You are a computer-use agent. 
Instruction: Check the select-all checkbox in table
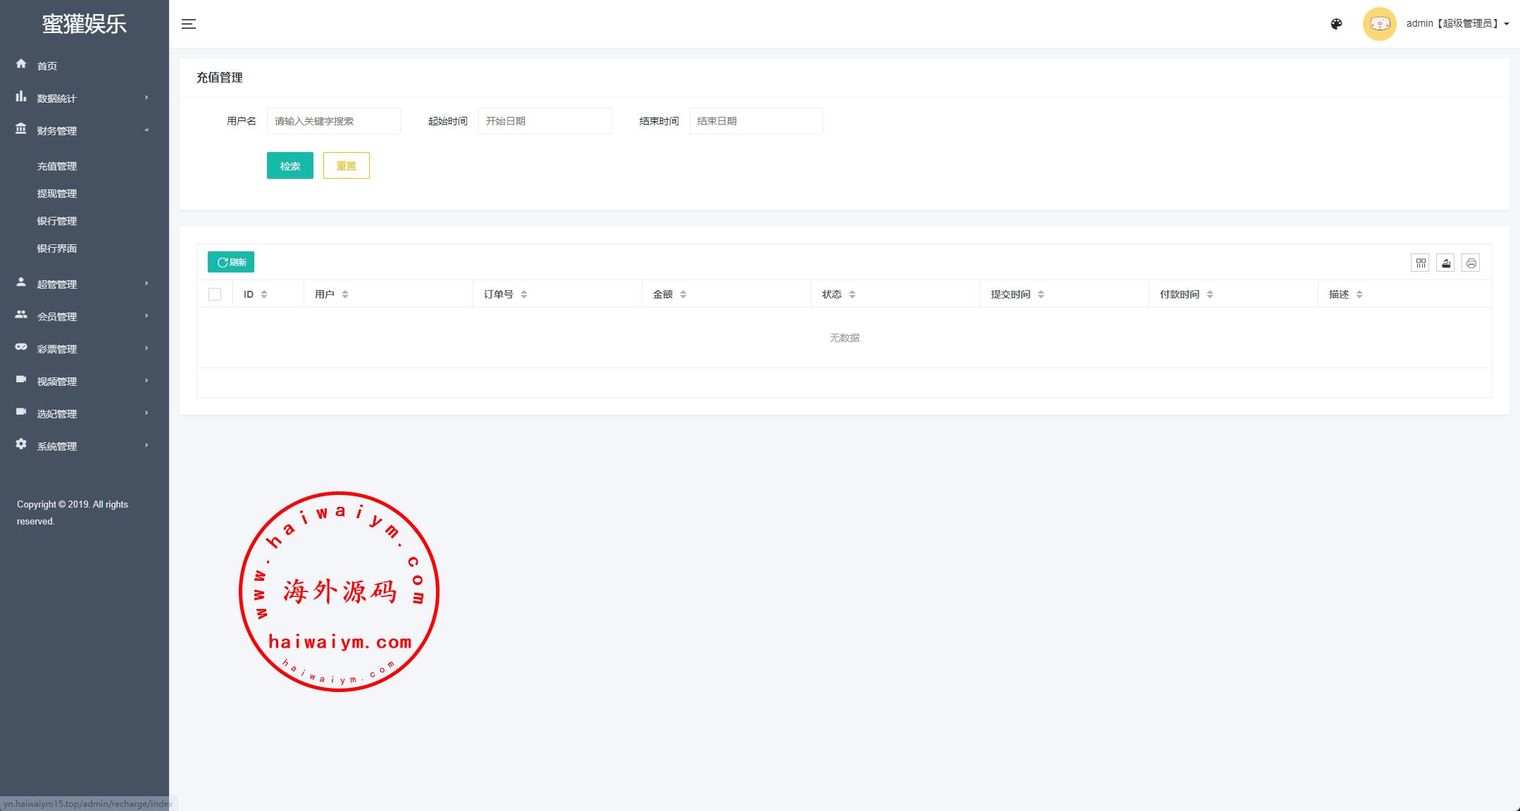click(x=215, y=294)
